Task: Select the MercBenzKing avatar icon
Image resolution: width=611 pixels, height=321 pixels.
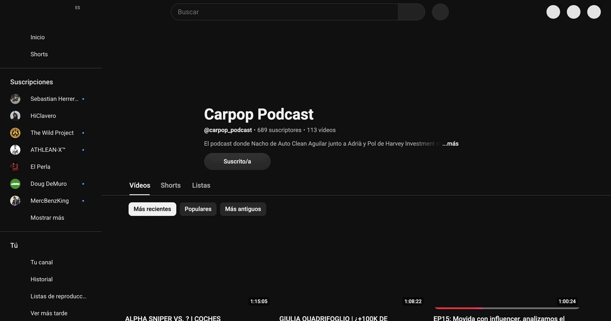Action: 15,201
